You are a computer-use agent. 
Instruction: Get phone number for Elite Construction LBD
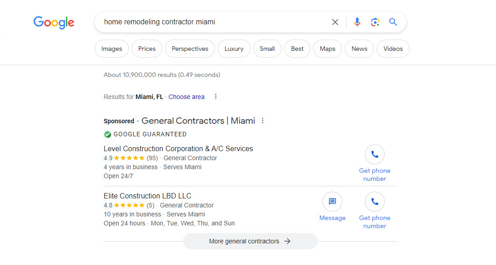click(x=374, y=201)
